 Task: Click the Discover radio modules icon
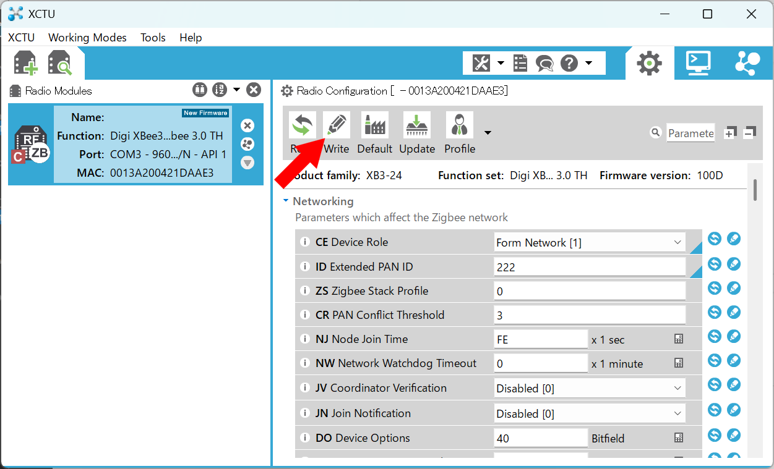click(60, 62)
